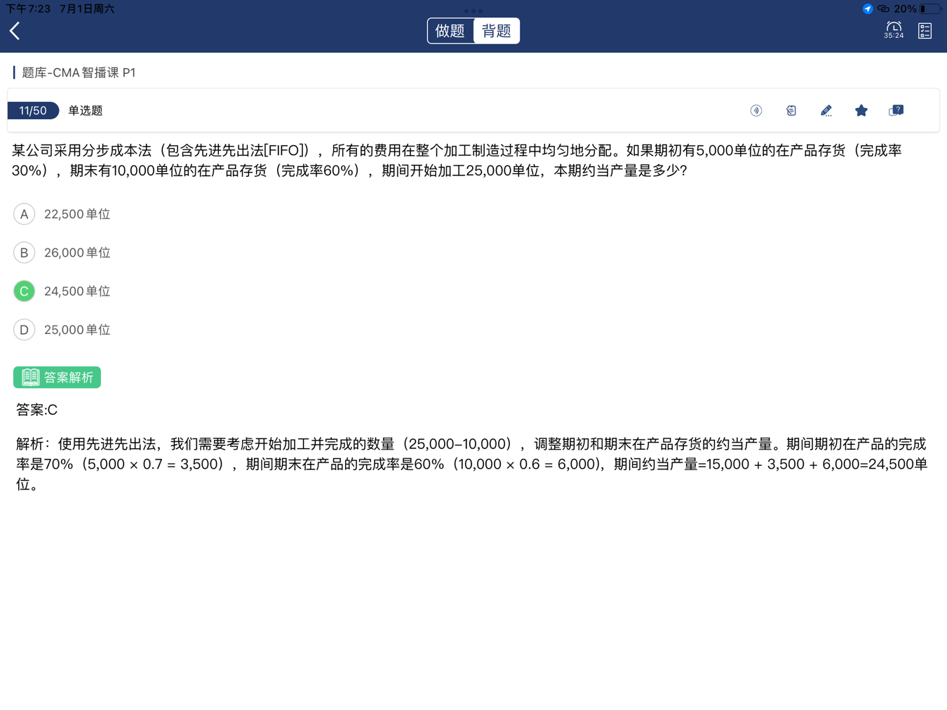Tap the 答案解析 green button
This screenshot has height=710, width=947.
tap(58, 377)
